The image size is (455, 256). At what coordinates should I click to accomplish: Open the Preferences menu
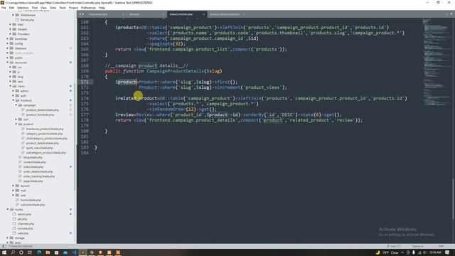point(88,8)
